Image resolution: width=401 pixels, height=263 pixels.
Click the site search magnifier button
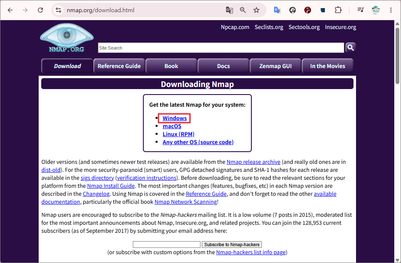[x=351, y=47]
